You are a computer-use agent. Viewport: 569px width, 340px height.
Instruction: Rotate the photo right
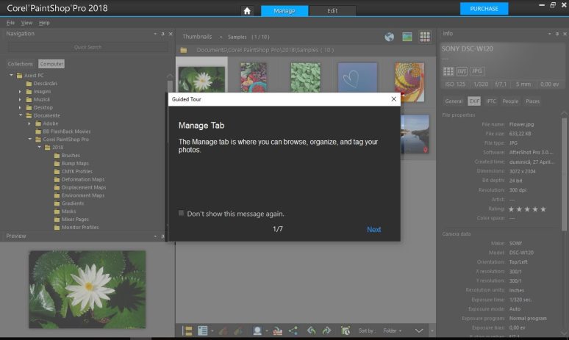pos(326,330)
